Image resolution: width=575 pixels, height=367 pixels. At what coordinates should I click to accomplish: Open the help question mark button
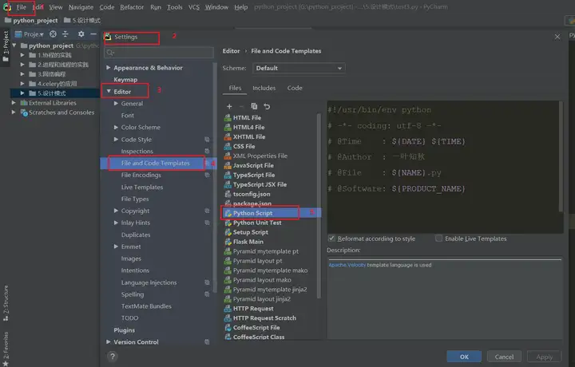(113, 357)
